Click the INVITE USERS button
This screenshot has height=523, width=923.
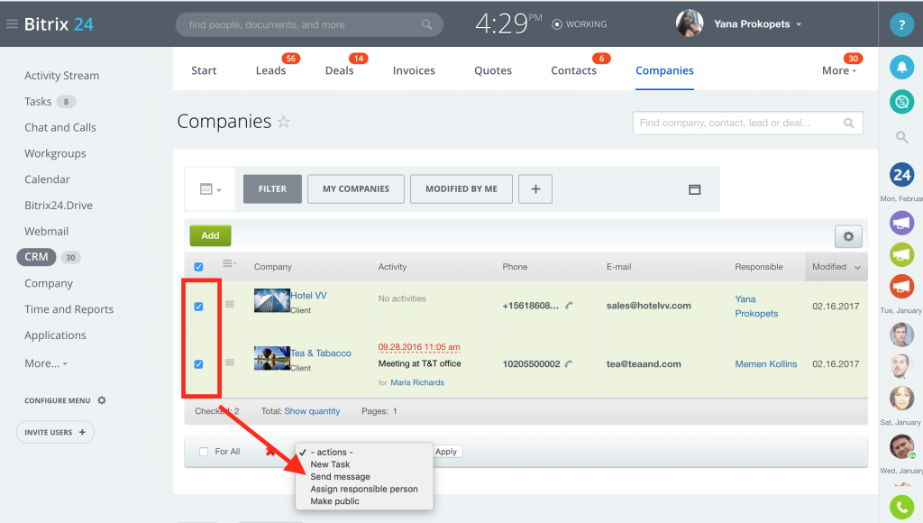pyautogui.click(x=55, y=432)
